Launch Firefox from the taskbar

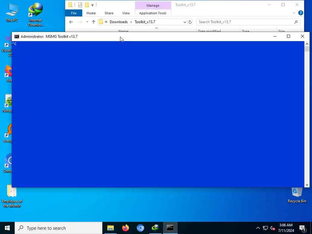125,228
